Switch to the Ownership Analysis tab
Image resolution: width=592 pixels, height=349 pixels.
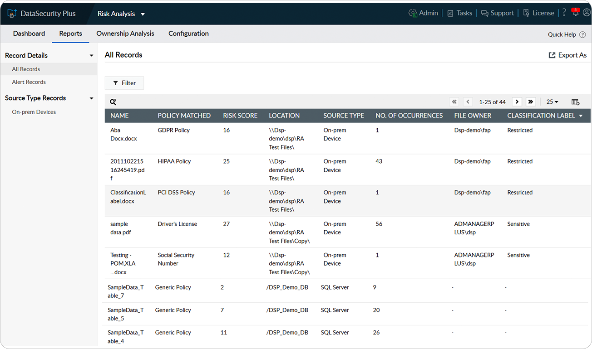click(125, 34)
